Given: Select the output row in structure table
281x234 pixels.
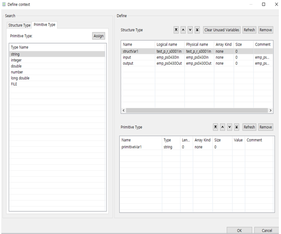Looking at the screenshot, I should [128, 63].
